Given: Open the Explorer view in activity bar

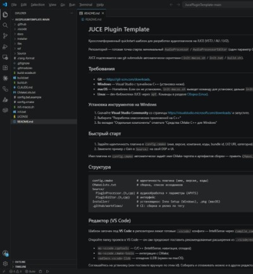Looking at the screenshot, I should tap(5, 15).
